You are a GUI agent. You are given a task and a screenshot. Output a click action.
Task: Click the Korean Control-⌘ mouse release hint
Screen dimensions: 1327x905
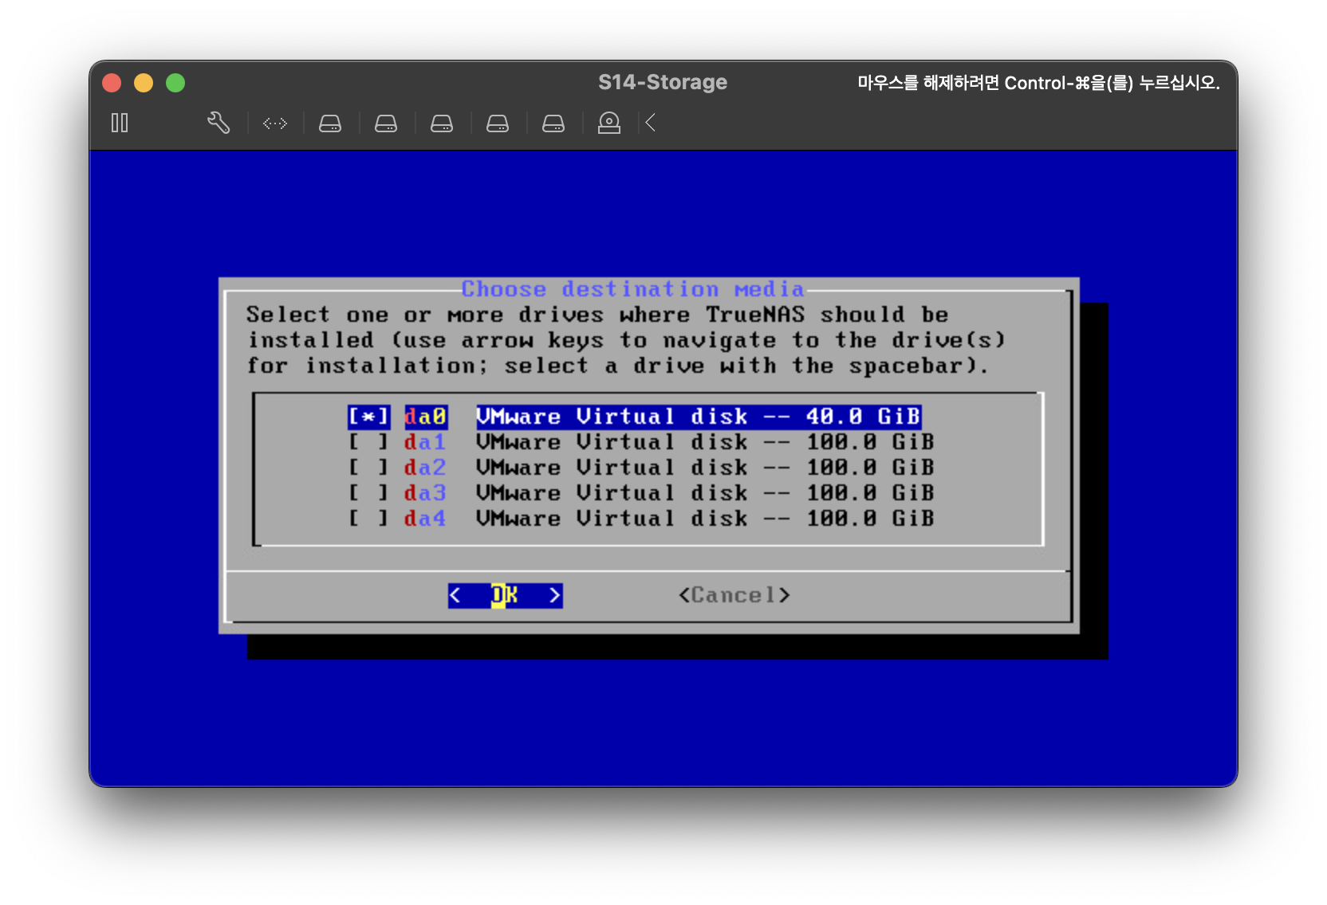tap(1038, 83)
